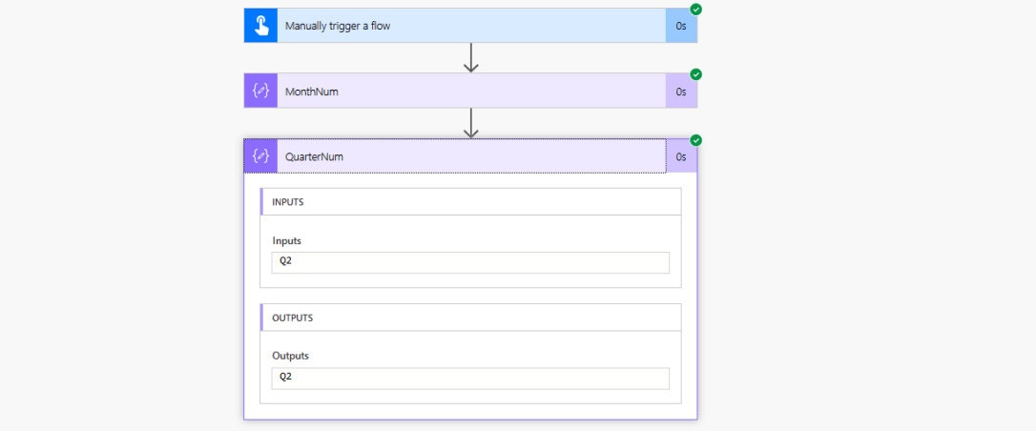Click the MonthNum compose icon
This screenshot has height=431, width=1036.
(x=260, y=92)
